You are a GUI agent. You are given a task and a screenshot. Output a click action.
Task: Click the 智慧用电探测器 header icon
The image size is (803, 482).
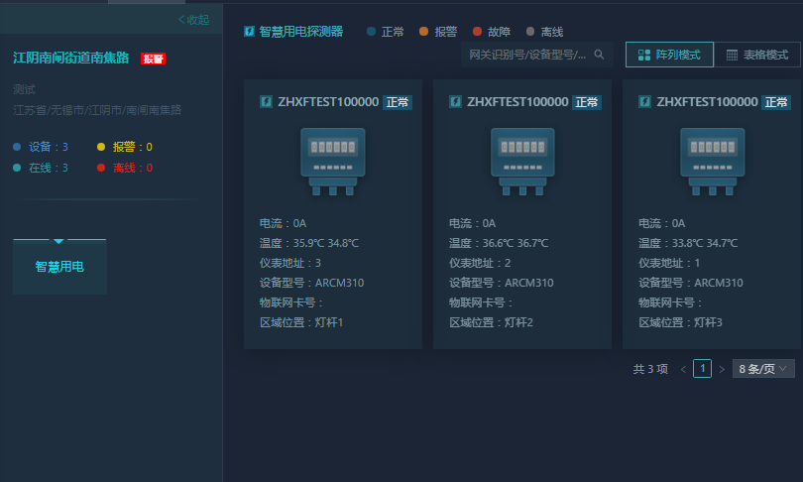(249, 32)
